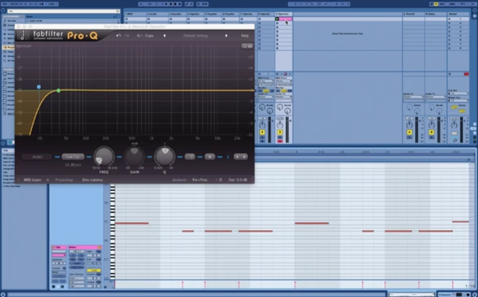Toggle A/B state in Pro-Q
The height and width of the screenshot is (297, 478).
coord(140,36)
